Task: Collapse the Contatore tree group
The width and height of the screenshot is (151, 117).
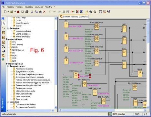Action: click(8, 102)
